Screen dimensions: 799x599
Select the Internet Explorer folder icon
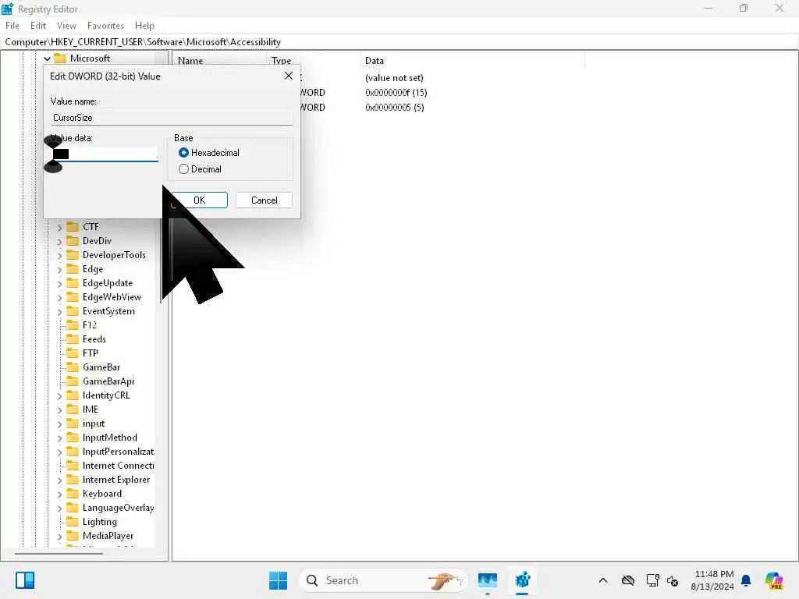click(x=73, y=480)
